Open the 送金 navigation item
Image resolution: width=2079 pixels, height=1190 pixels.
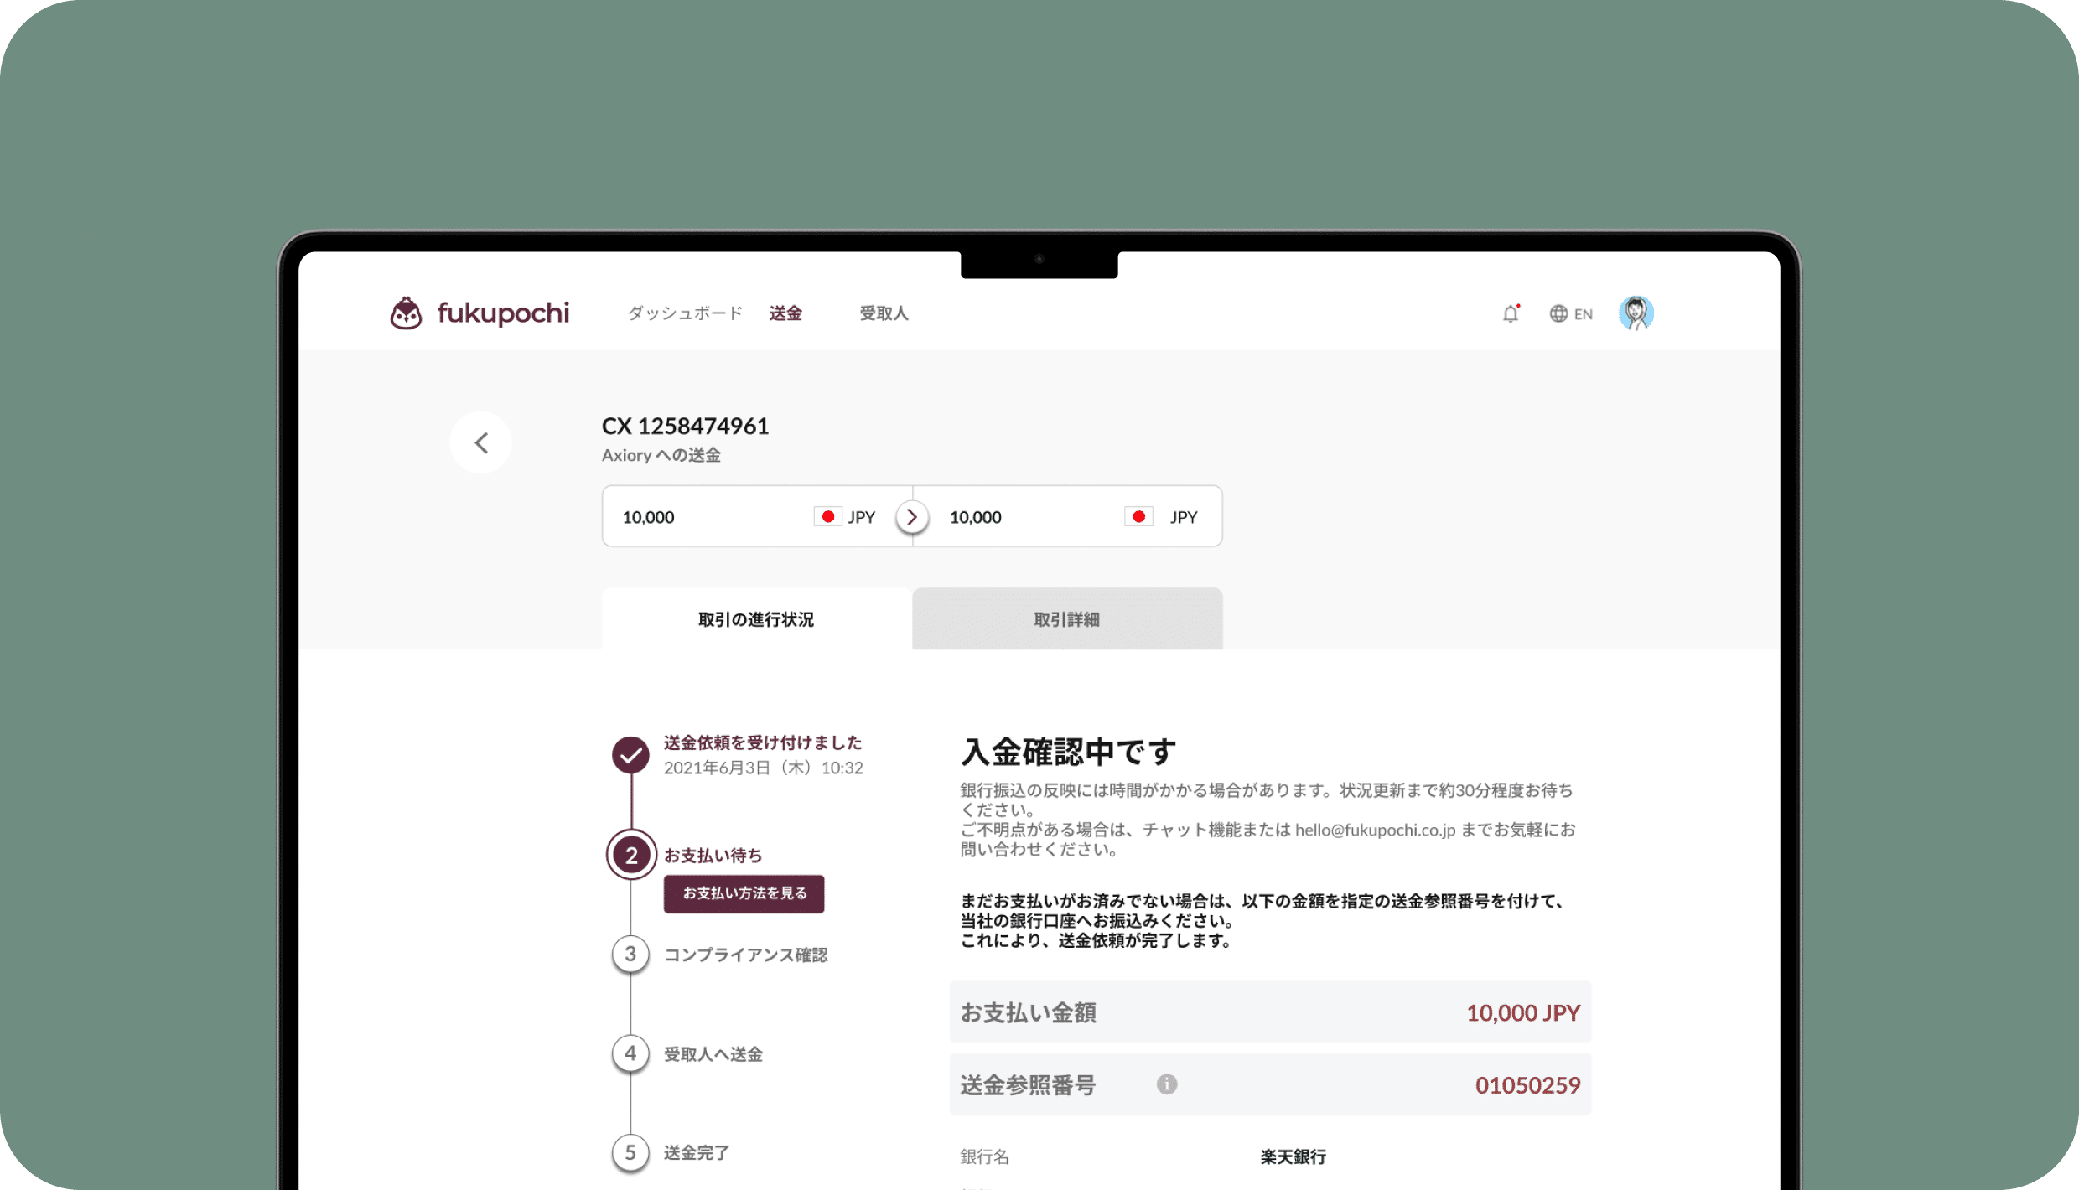tap(785, 313)
